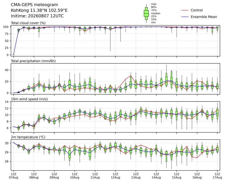
Task: Click the 2m temperature (°C) panel title
Action: 28,137
